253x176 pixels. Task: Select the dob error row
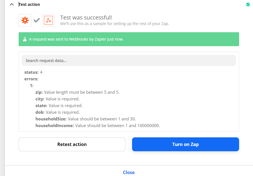point(58,112)
